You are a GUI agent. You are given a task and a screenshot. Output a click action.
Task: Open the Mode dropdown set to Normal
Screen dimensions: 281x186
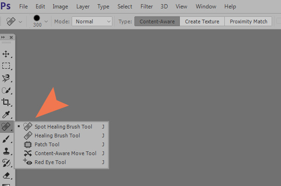(x=92, y=21)
